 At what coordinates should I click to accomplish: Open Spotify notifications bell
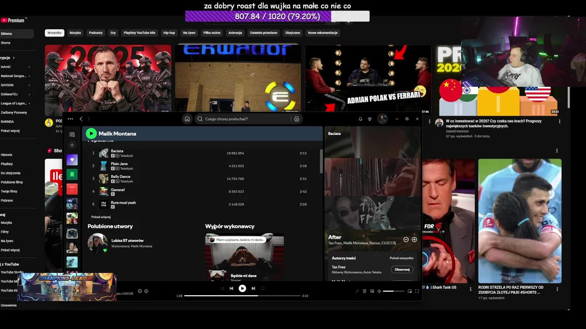coord(360,119)
